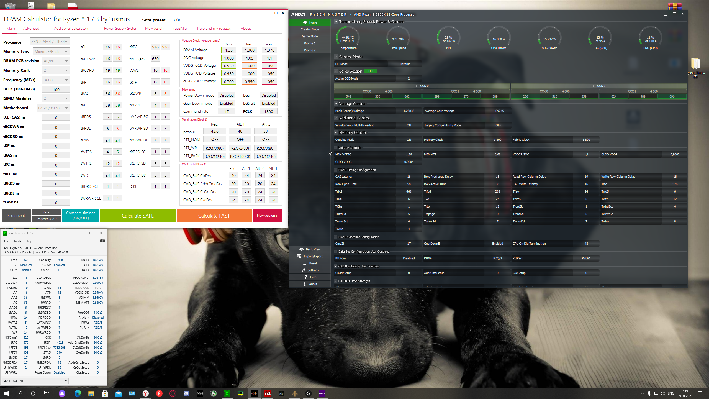Collapse Ryzen Master sidebar with double-arrow
Screen dimensions: 709x399
click(x=330, y=153)
